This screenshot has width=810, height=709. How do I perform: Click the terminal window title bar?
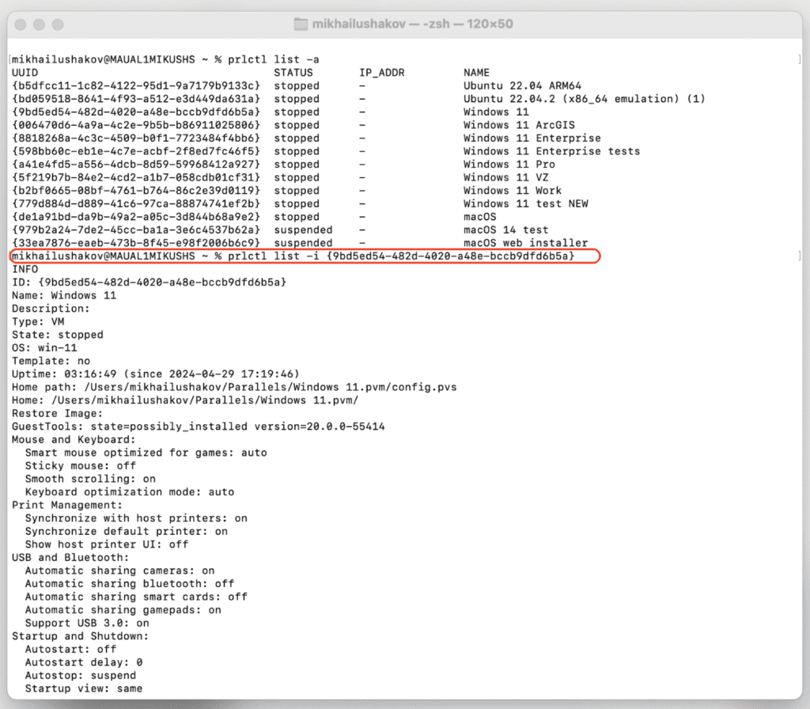[405, 24]
